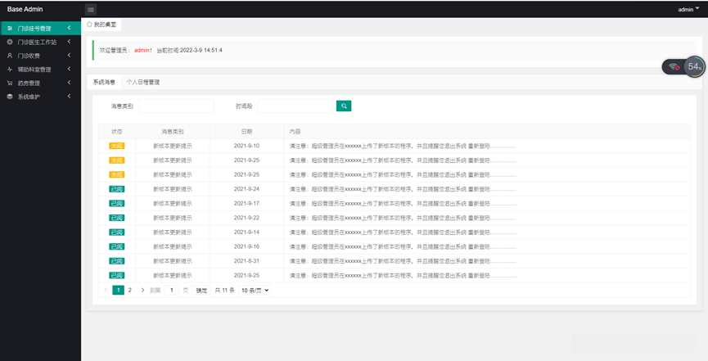Click 新版本更新提示 in the 2021-9-10 row
The image size is (708, 361).
click(173, 146)
